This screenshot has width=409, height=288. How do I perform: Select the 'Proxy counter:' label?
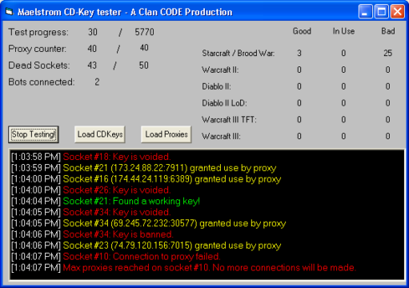coord(37,49)
